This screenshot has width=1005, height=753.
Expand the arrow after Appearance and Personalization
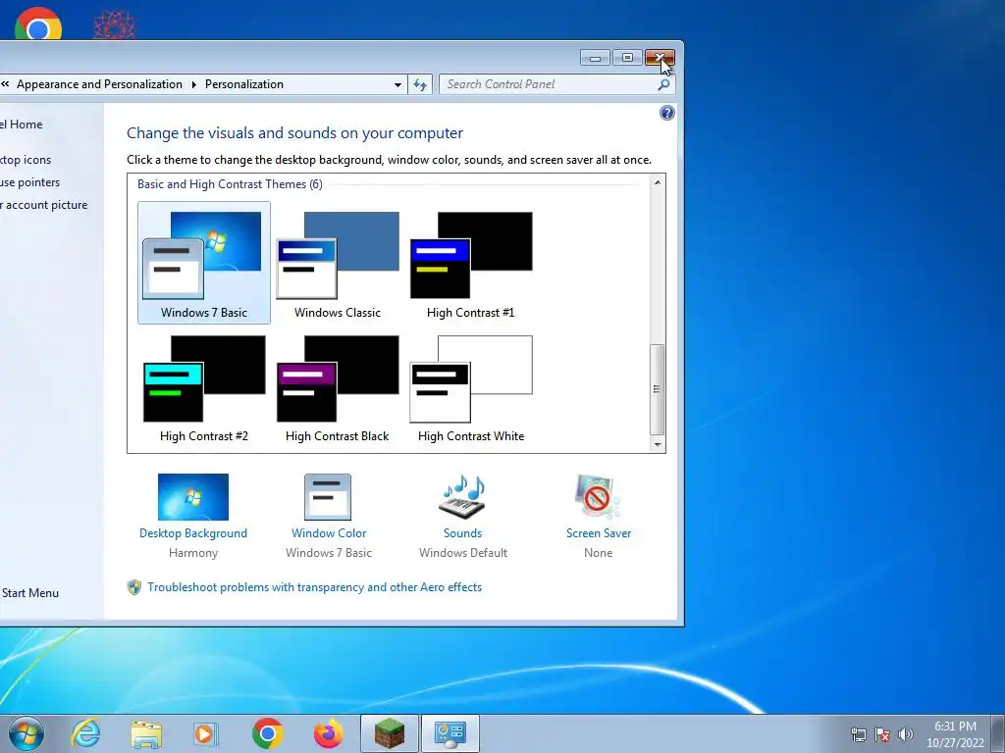[x=193, y=84]
